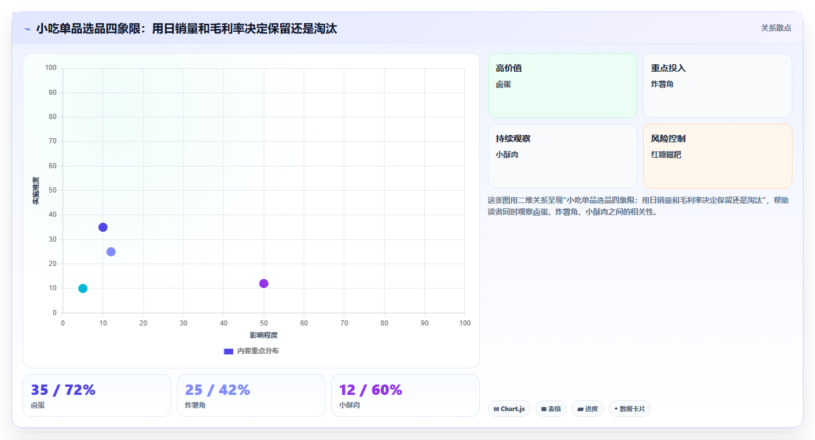This screenshot has height=440, width=815.
Task: Click 炸薯角 in the 重点投入 card
Action: tap(662, 84)
